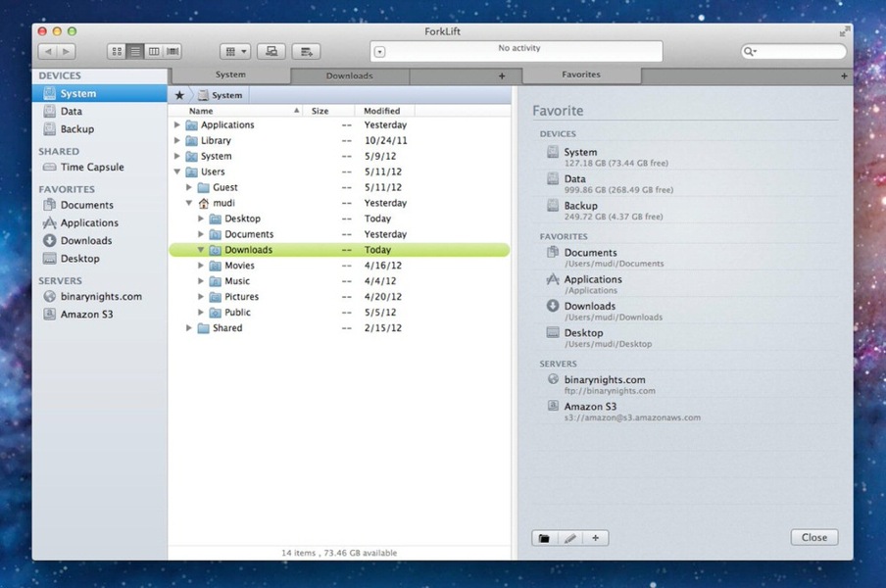Select the Public folder icon
This screenshot has width=886, height=588.
pos(215,313)
